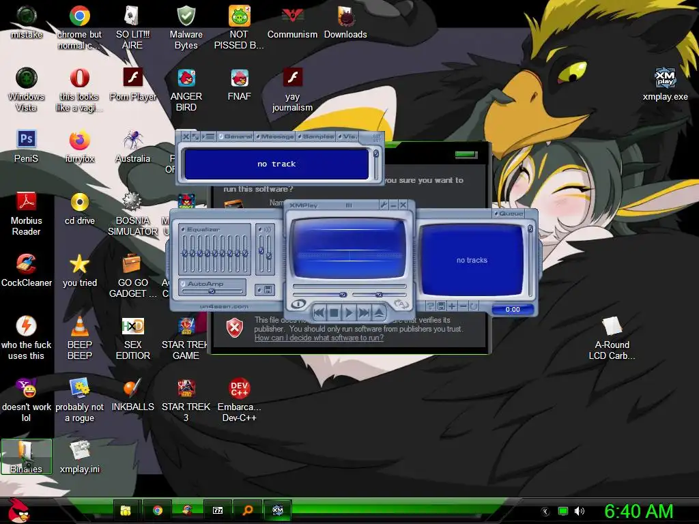699x524 pixels.
Task: Click the find track question-mark icon
Action: [x=430, y=306]
